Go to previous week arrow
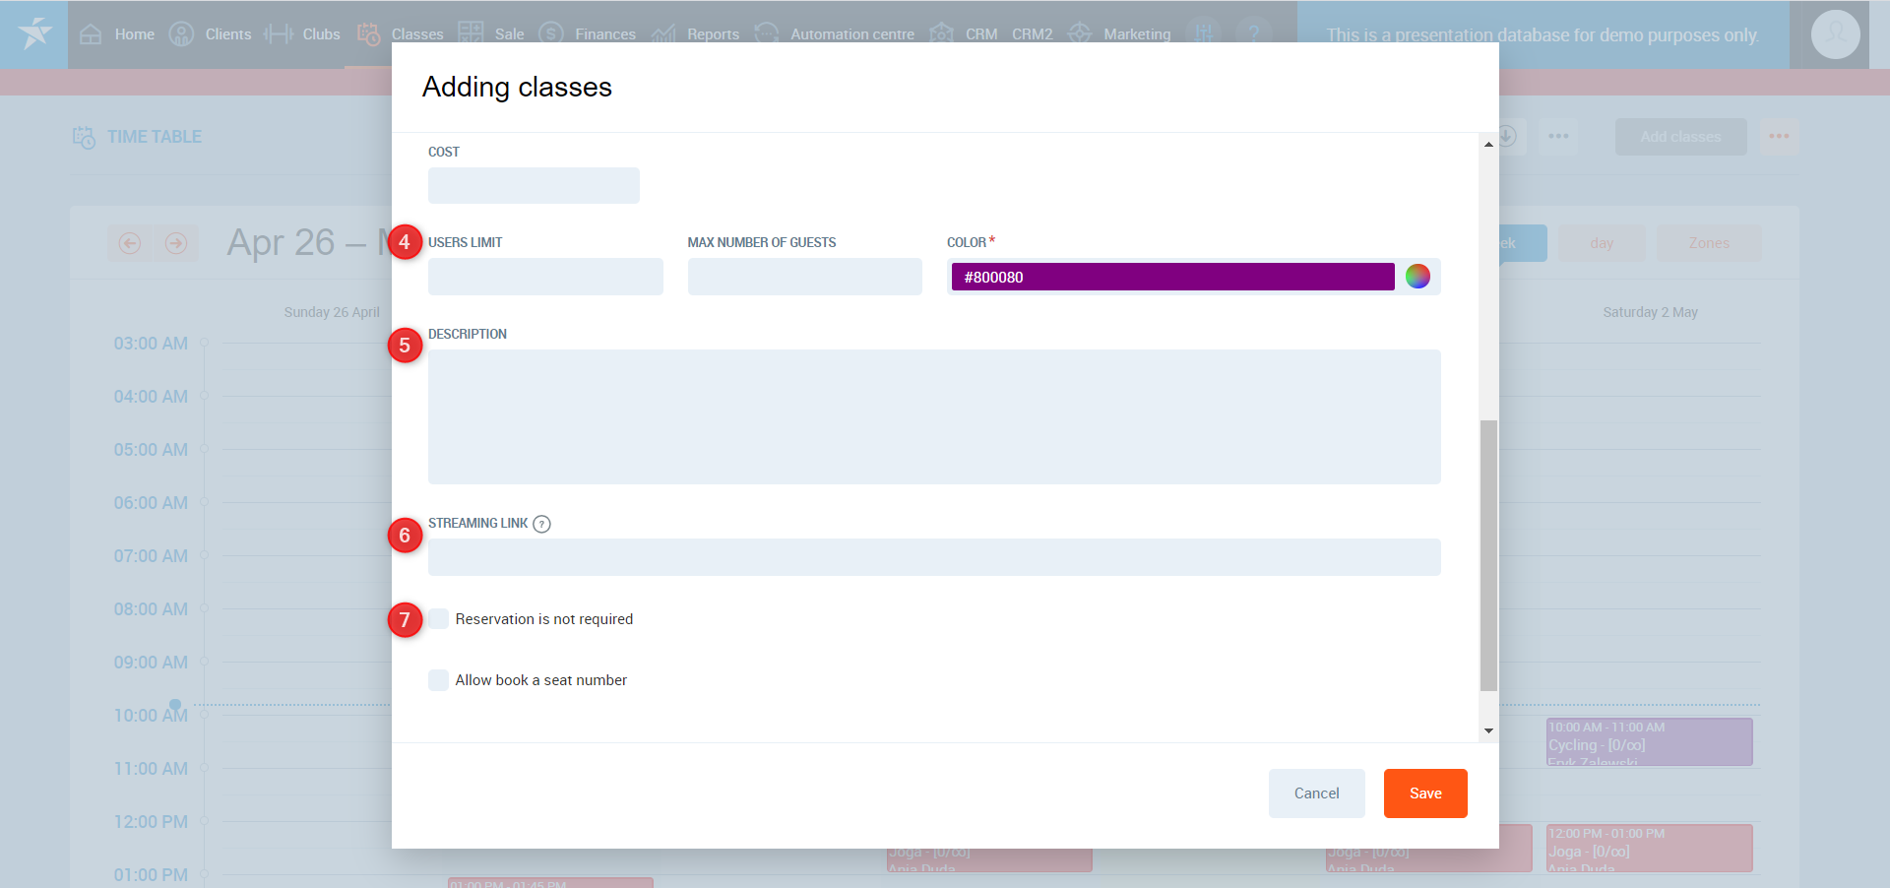The image size is (1890, 888). click(x=130, y=243)
